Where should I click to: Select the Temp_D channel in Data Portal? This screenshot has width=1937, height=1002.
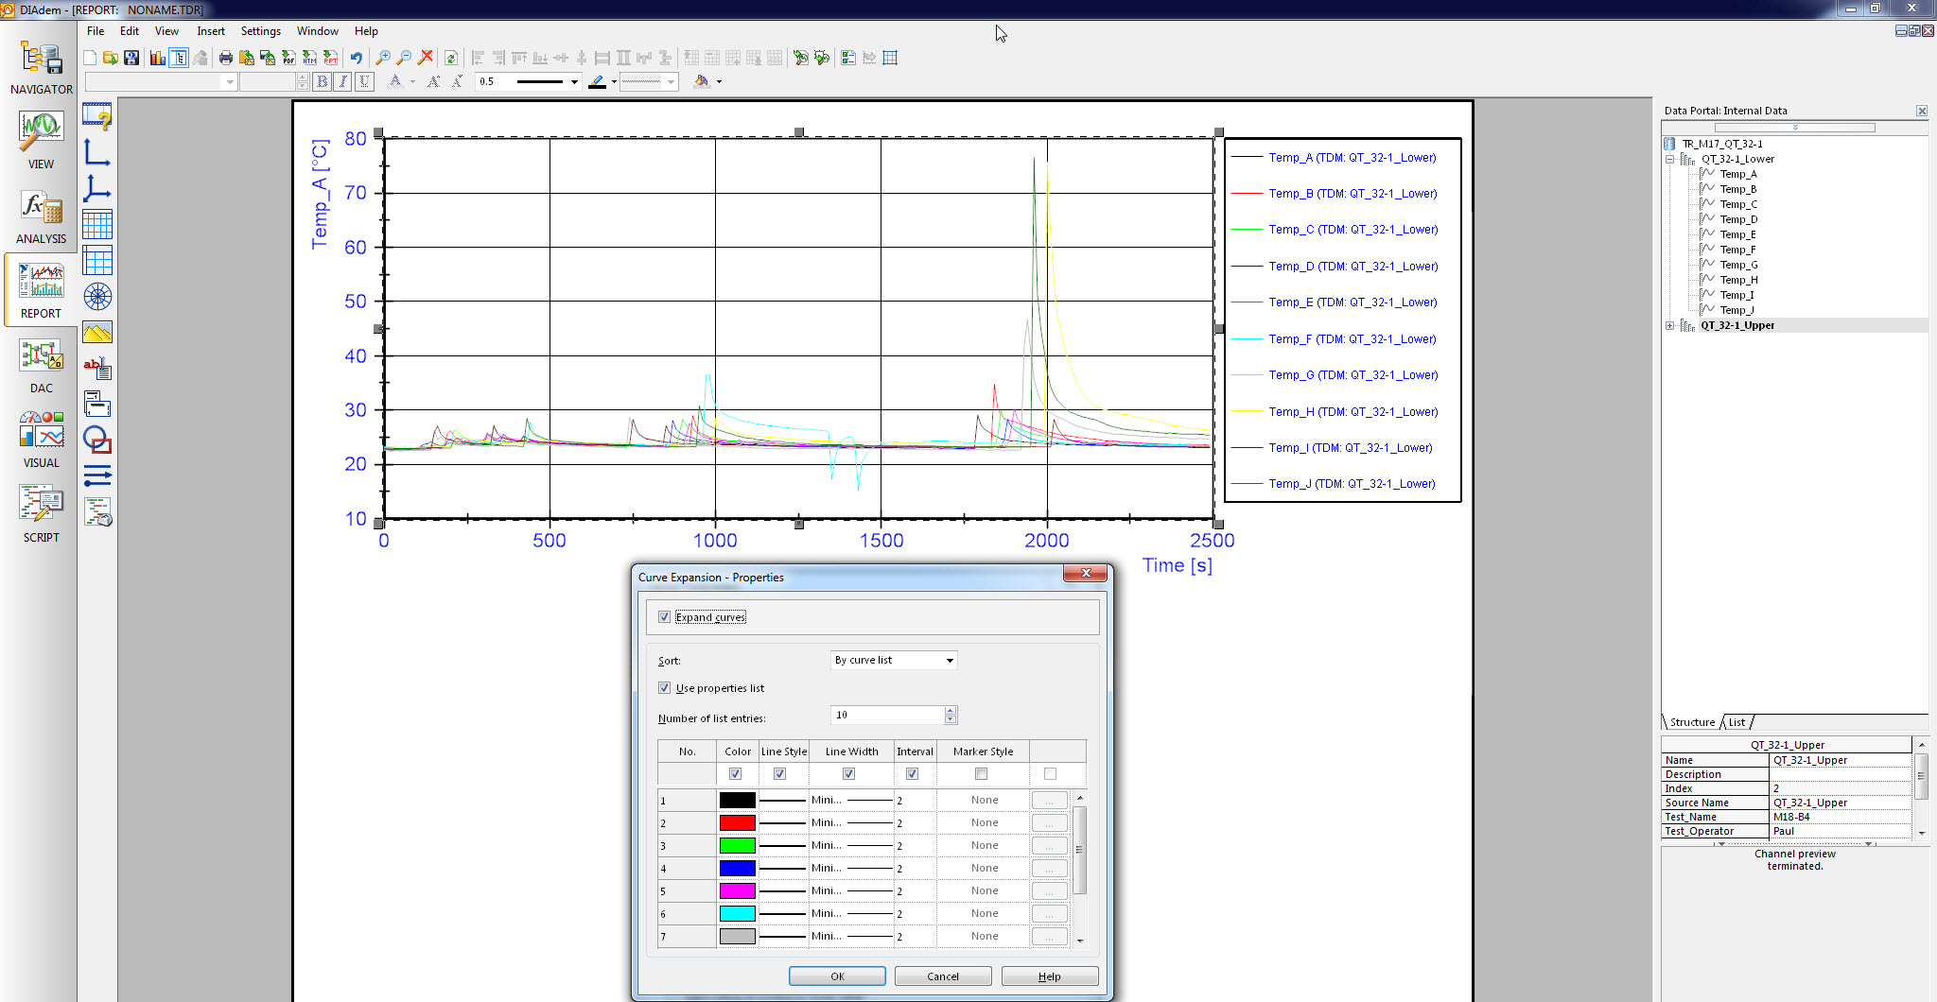(x=1738, y=219)
